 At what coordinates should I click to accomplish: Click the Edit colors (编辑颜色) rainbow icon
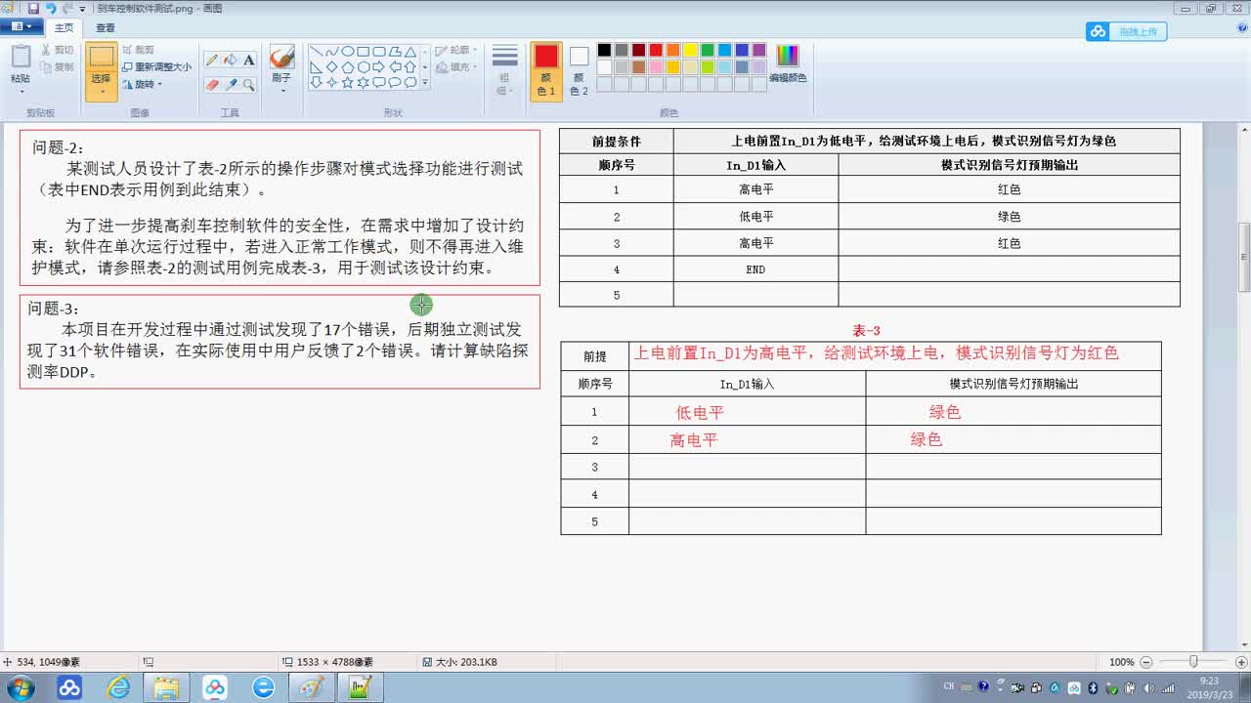click(788, 56)
